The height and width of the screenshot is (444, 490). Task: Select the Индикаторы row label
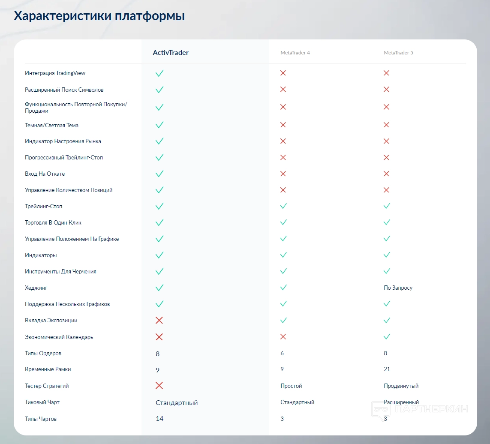41,255
